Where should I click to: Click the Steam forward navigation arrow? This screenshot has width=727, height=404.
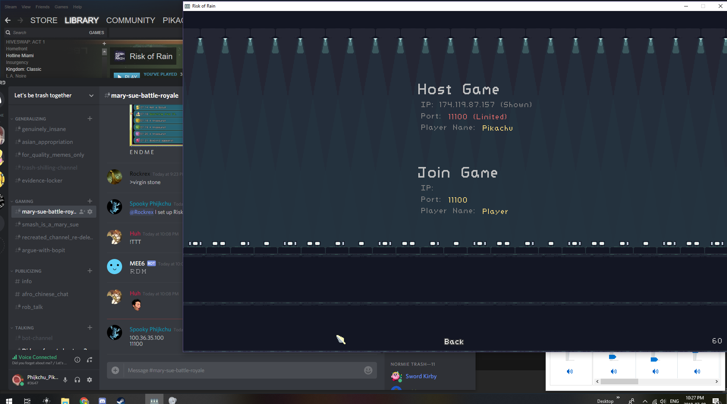(20, 20)
